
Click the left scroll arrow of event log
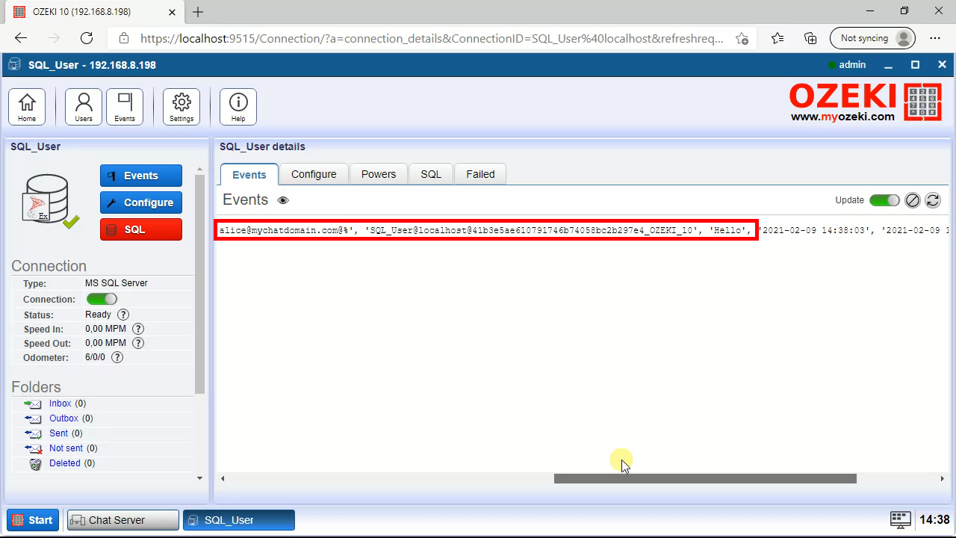pyautogui.click(x=223, y=479)
